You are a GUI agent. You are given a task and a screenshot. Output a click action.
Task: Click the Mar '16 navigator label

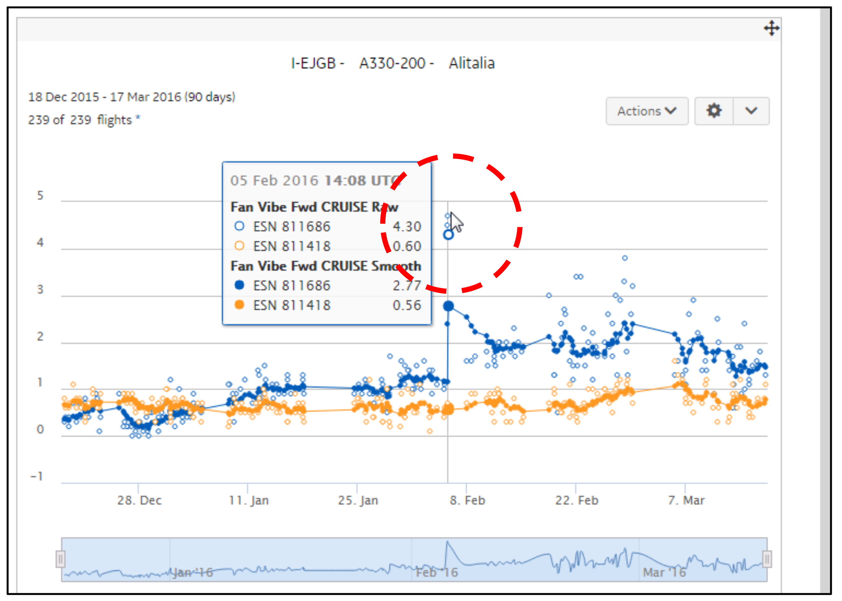pyautogui.click(x=664, y=572)
